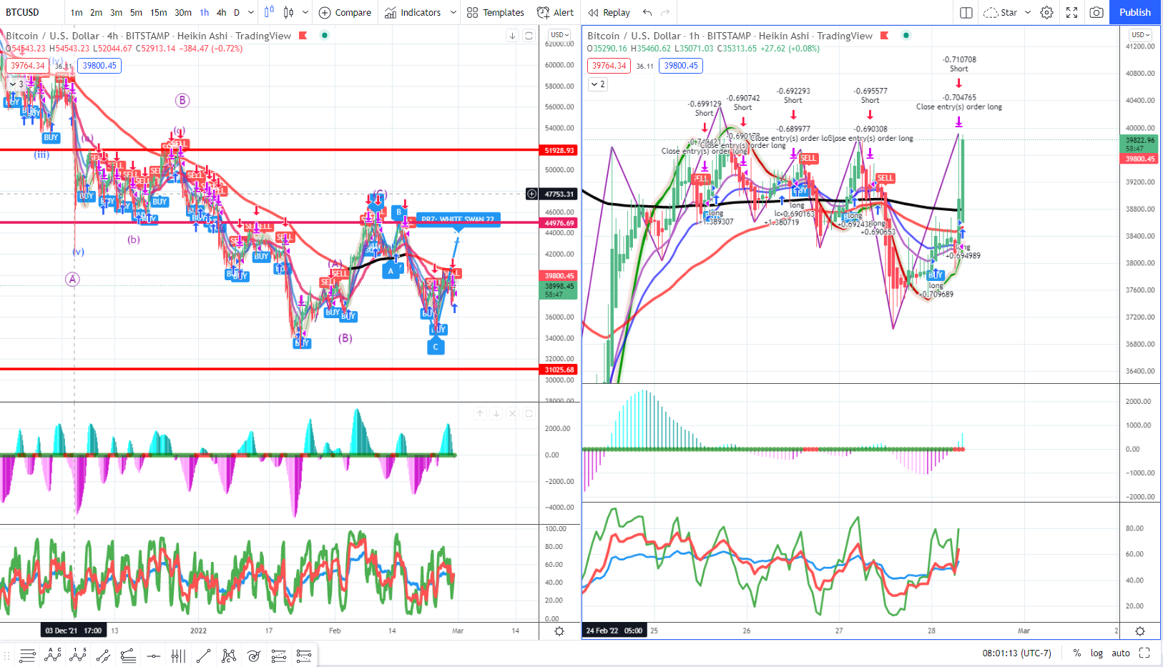Enter fullscreen mode
This screenshot has height=667, width=1163.
click(x=1071, y=12)
